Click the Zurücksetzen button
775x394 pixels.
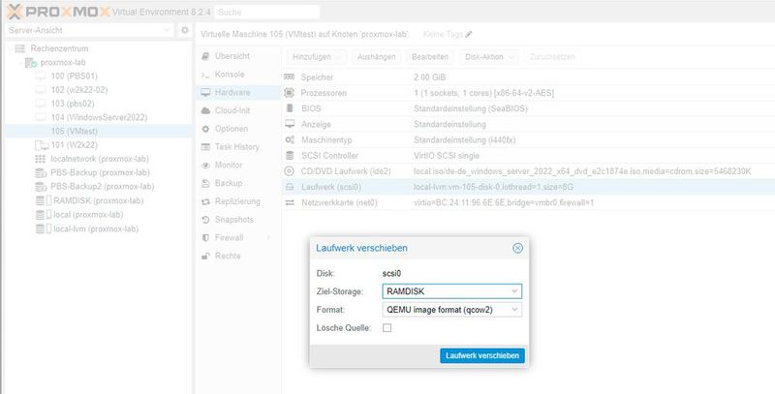point(552,57)
